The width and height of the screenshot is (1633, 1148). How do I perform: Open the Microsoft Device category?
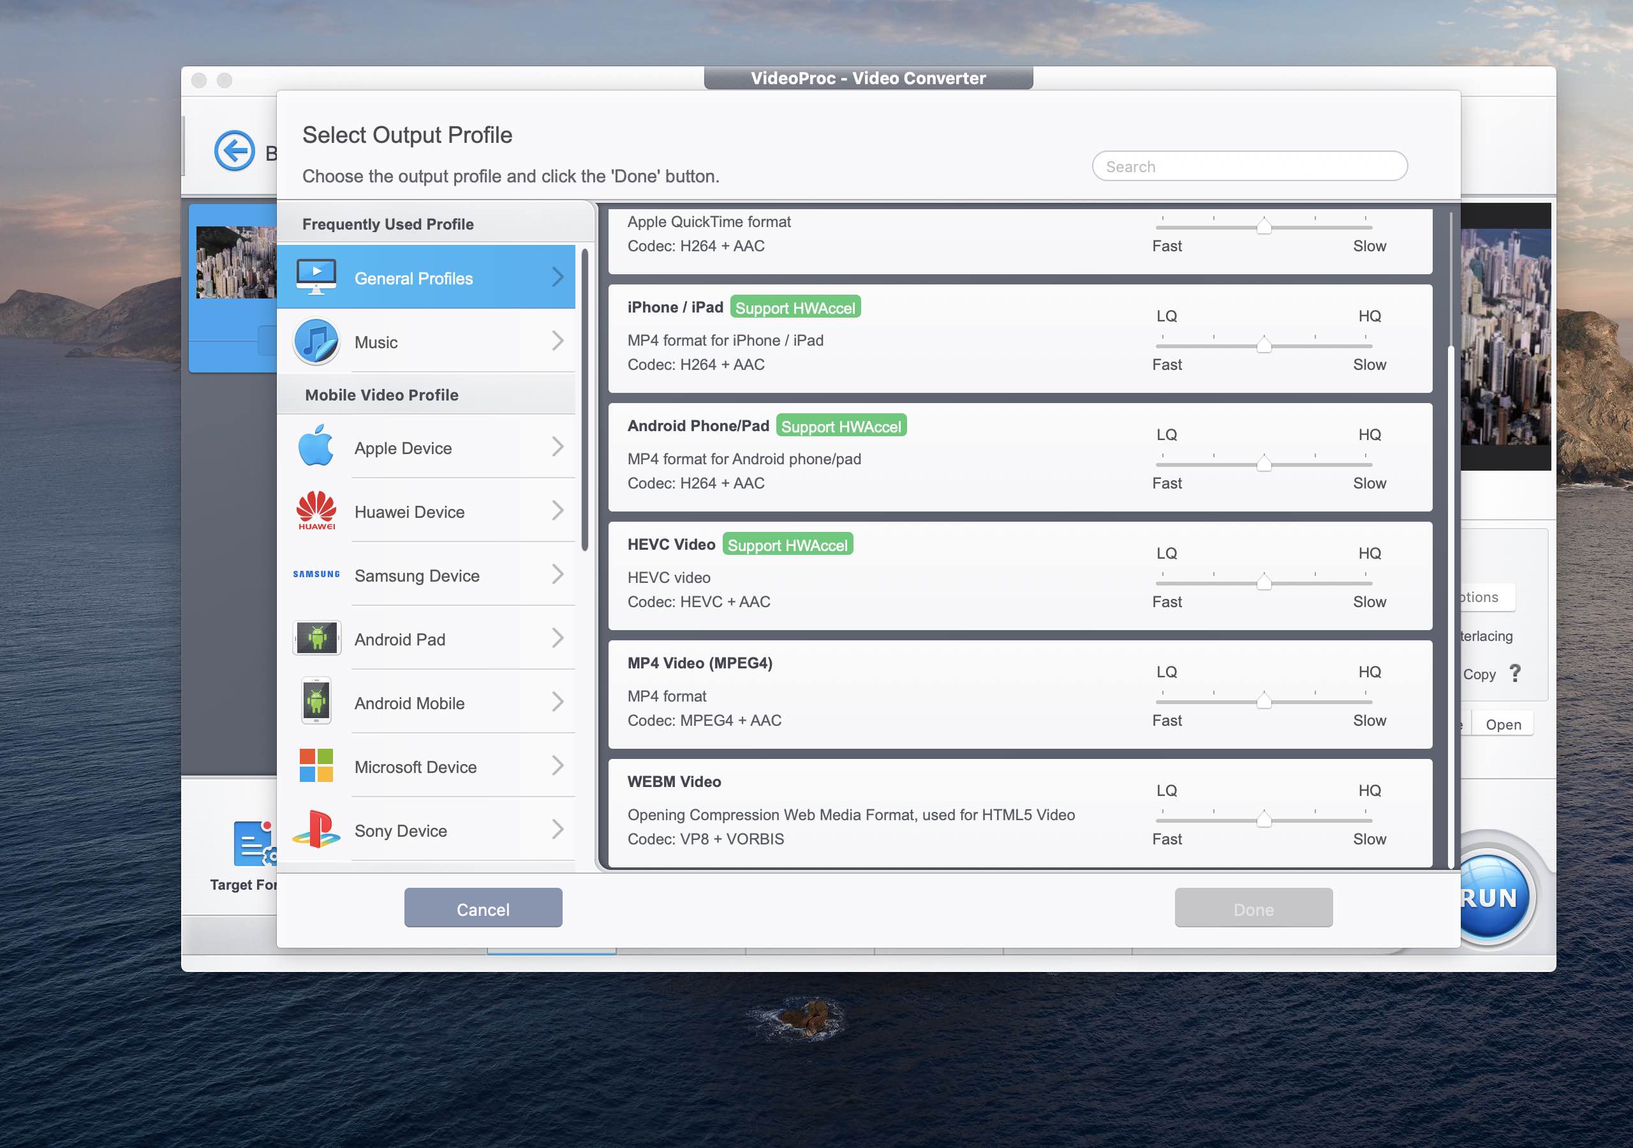click(x=426, y=765)
